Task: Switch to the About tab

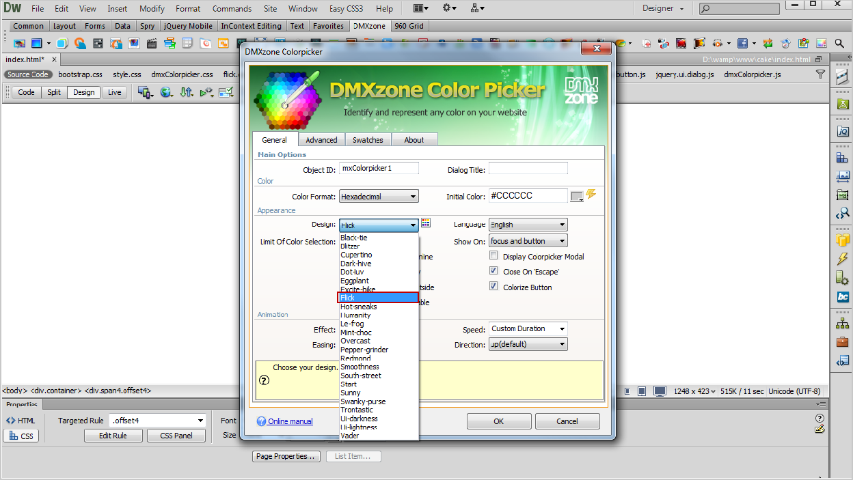Action: point(414,140)
